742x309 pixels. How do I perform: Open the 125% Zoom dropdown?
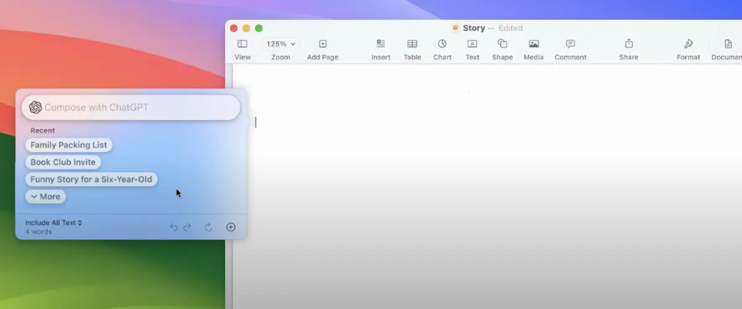[x=281, y=44]
